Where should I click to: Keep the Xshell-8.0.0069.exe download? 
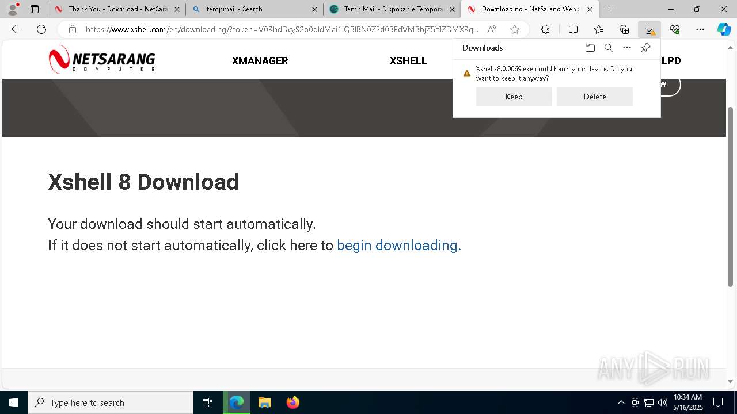coord(514,97)
